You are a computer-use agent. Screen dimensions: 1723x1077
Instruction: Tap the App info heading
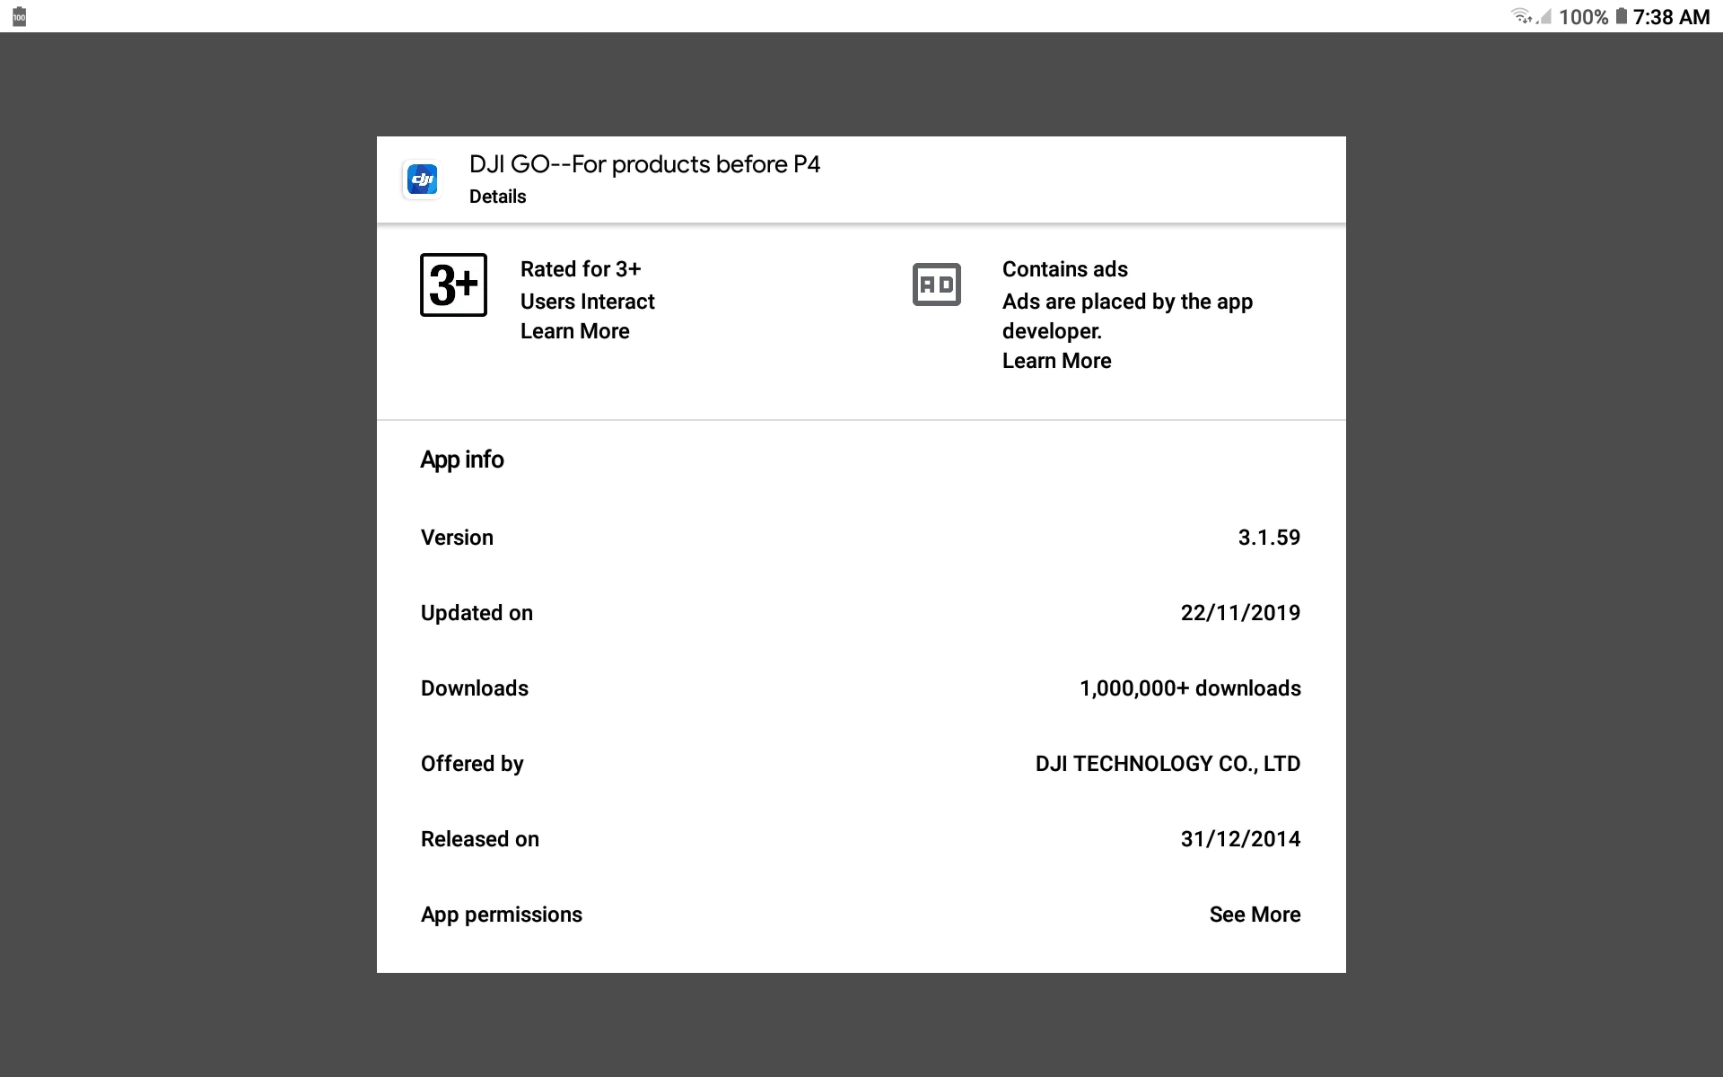462,460
